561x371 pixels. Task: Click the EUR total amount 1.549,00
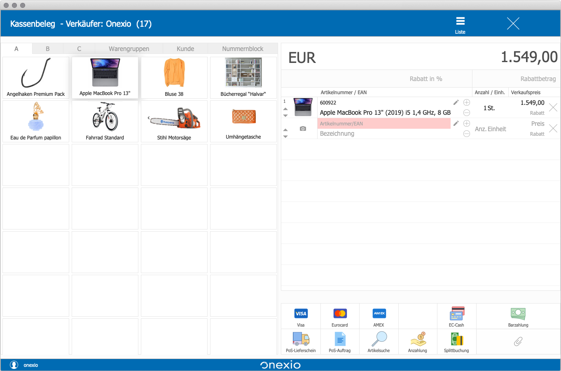[x=529, y=57]
